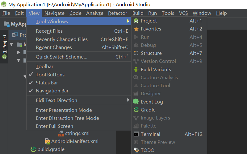Viewport: 247px width, 154px height.
Task: Collapse the second expanded tree node
Action: click(19, 60)
